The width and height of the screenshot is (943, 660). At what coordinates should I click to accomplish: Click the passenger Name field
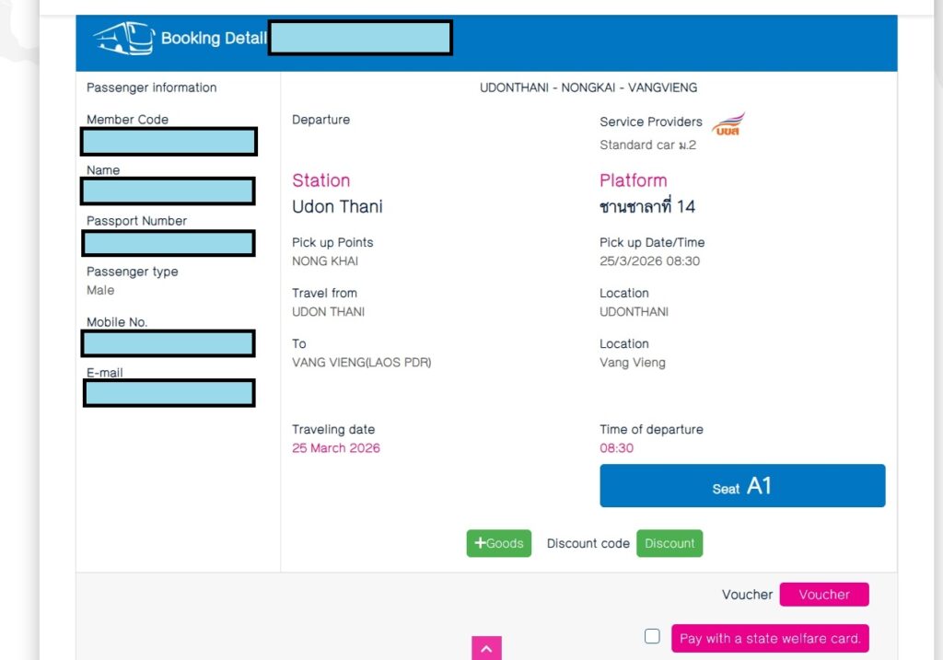click(x=168, y=191)
